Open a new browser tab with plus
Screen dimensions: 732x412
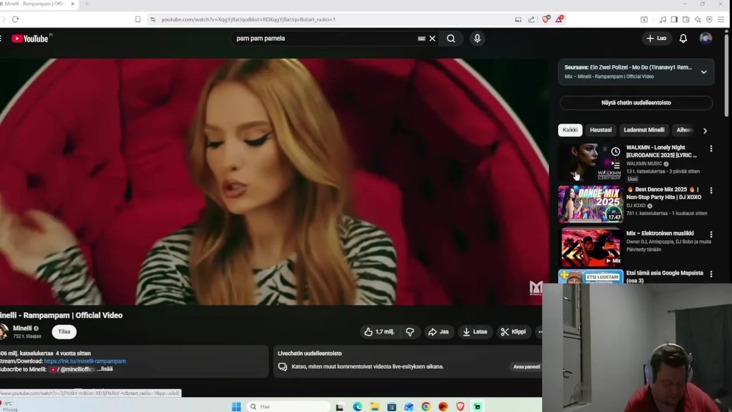click(x=87, y=4)
